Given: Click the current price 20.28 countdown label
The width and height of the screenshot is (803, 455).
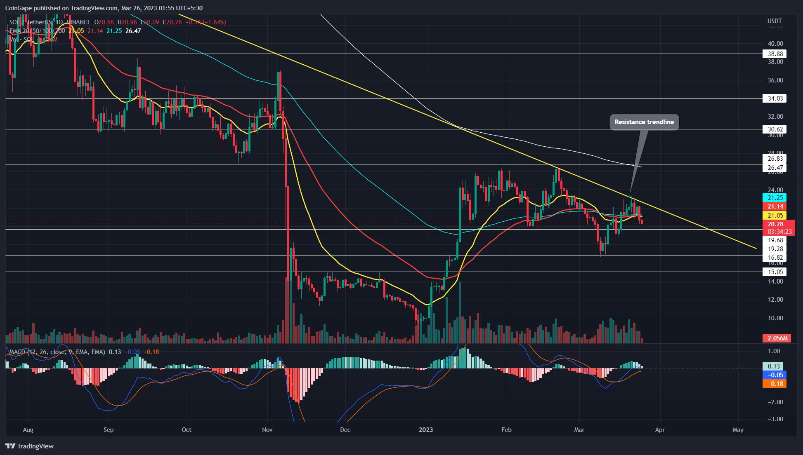Looking at the screenshot, I should (778, 228).
